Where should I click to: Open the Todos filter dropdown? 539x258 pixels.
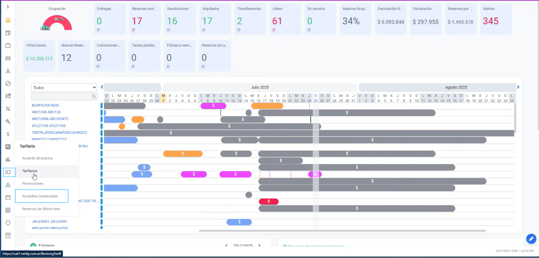64,88
